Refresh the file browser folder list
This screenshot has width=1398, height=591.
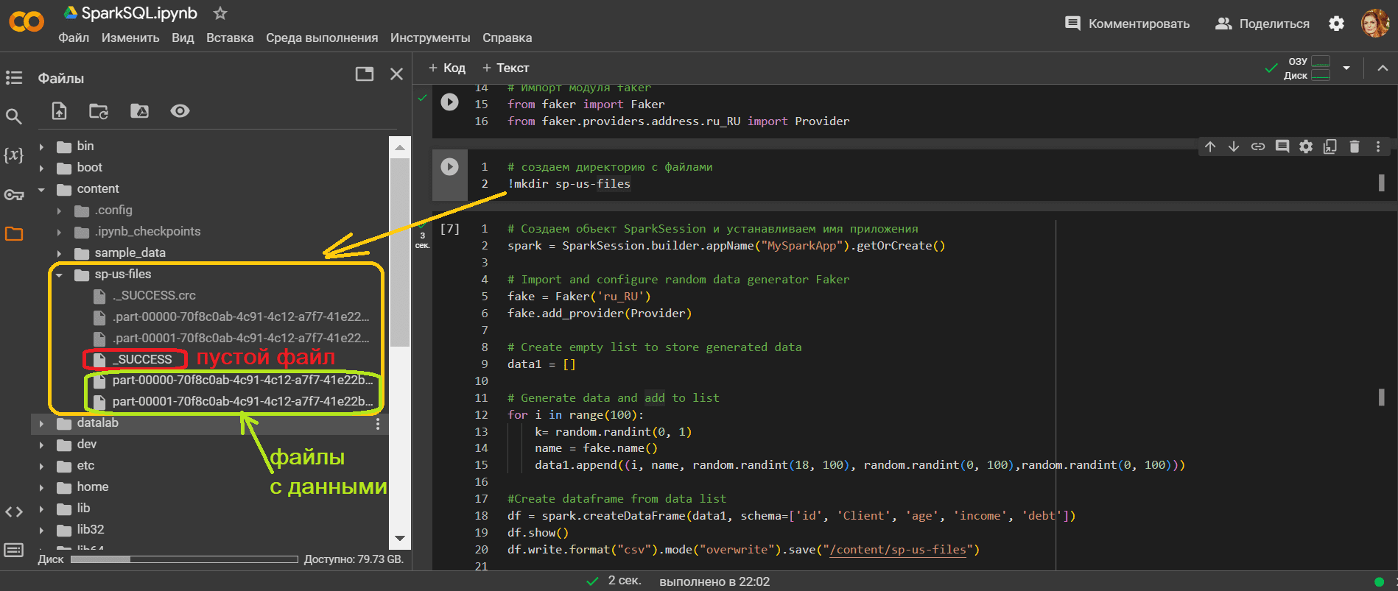99,111
